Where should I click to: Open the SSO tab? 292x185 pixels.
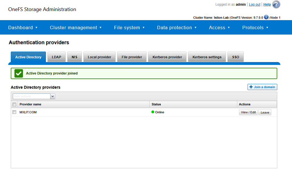tap(236, 57)
